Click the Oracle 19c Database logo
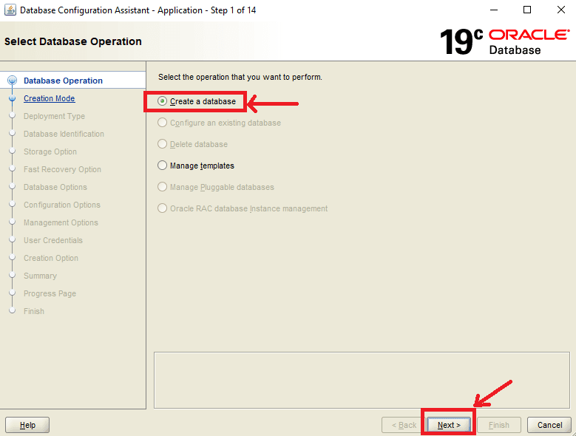 (504, 42)
